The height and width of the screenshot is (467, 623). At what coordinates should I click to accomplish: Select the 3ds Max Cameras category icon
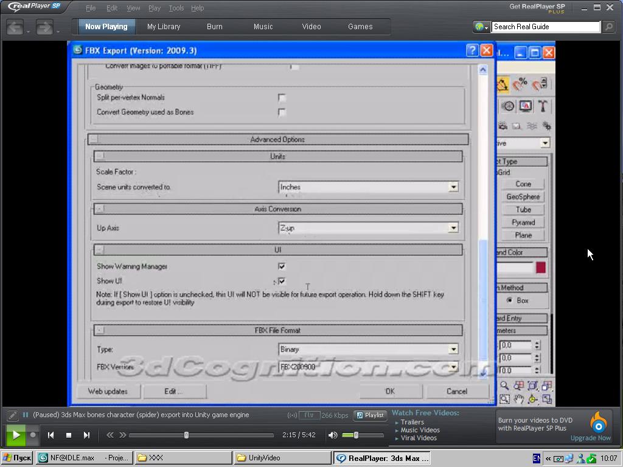coord(503,126)
